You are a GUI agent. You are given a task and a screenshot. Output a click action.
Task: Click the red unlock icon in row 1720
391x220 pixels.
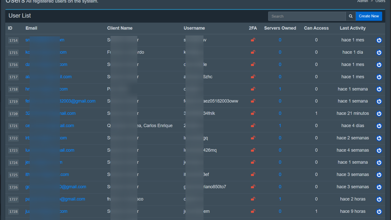point(253,113)
